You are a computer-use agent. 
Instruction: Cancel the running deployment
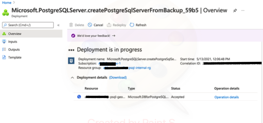(x=96, y=25)
